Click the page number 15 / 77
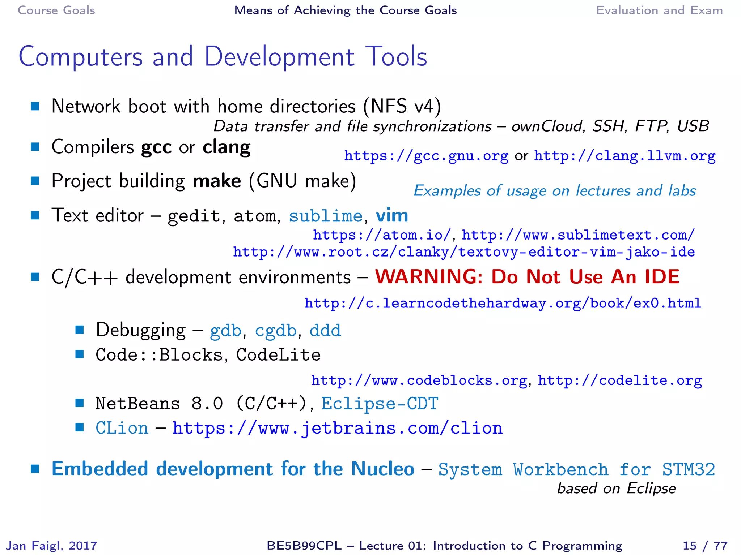This screenshot has width=741, height=555. [x=705, y=545]
